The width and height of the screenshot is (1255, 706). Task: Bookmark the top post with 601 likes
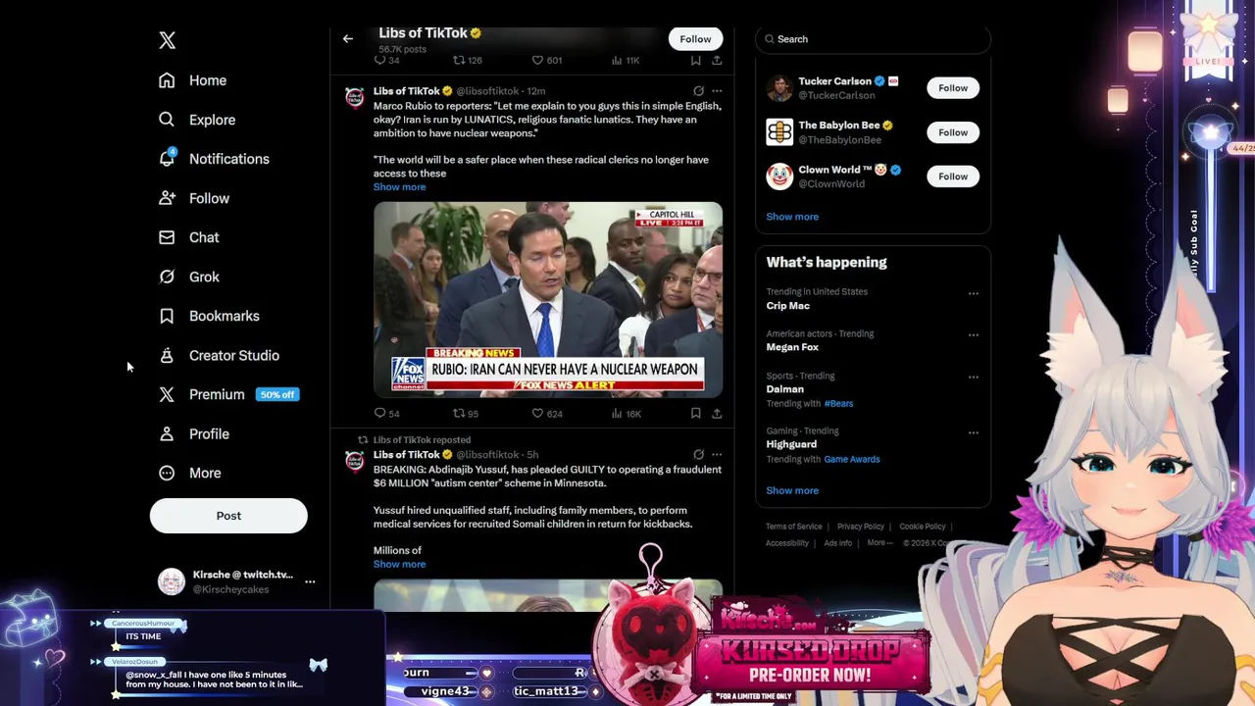(695, 61)
